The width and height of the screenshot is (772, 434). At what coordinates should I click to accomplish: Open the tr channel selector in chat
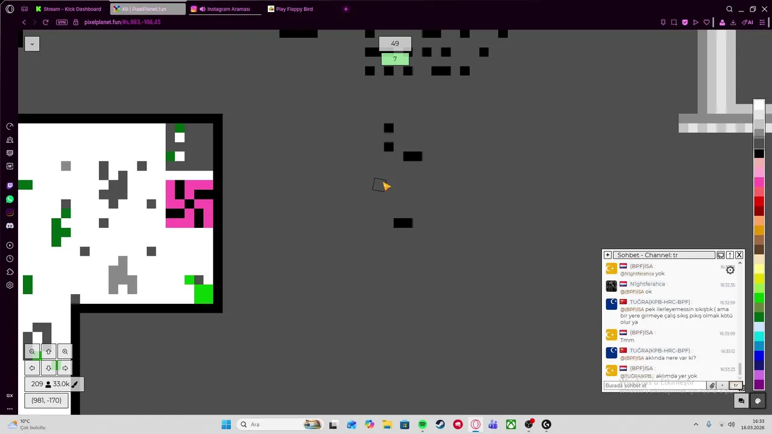coord(735,386)
